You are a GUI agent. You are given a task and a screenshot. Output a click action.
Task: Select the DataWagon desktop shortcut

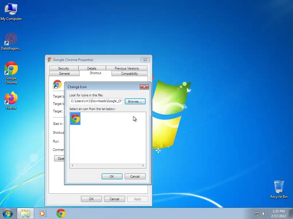(11, 42)
